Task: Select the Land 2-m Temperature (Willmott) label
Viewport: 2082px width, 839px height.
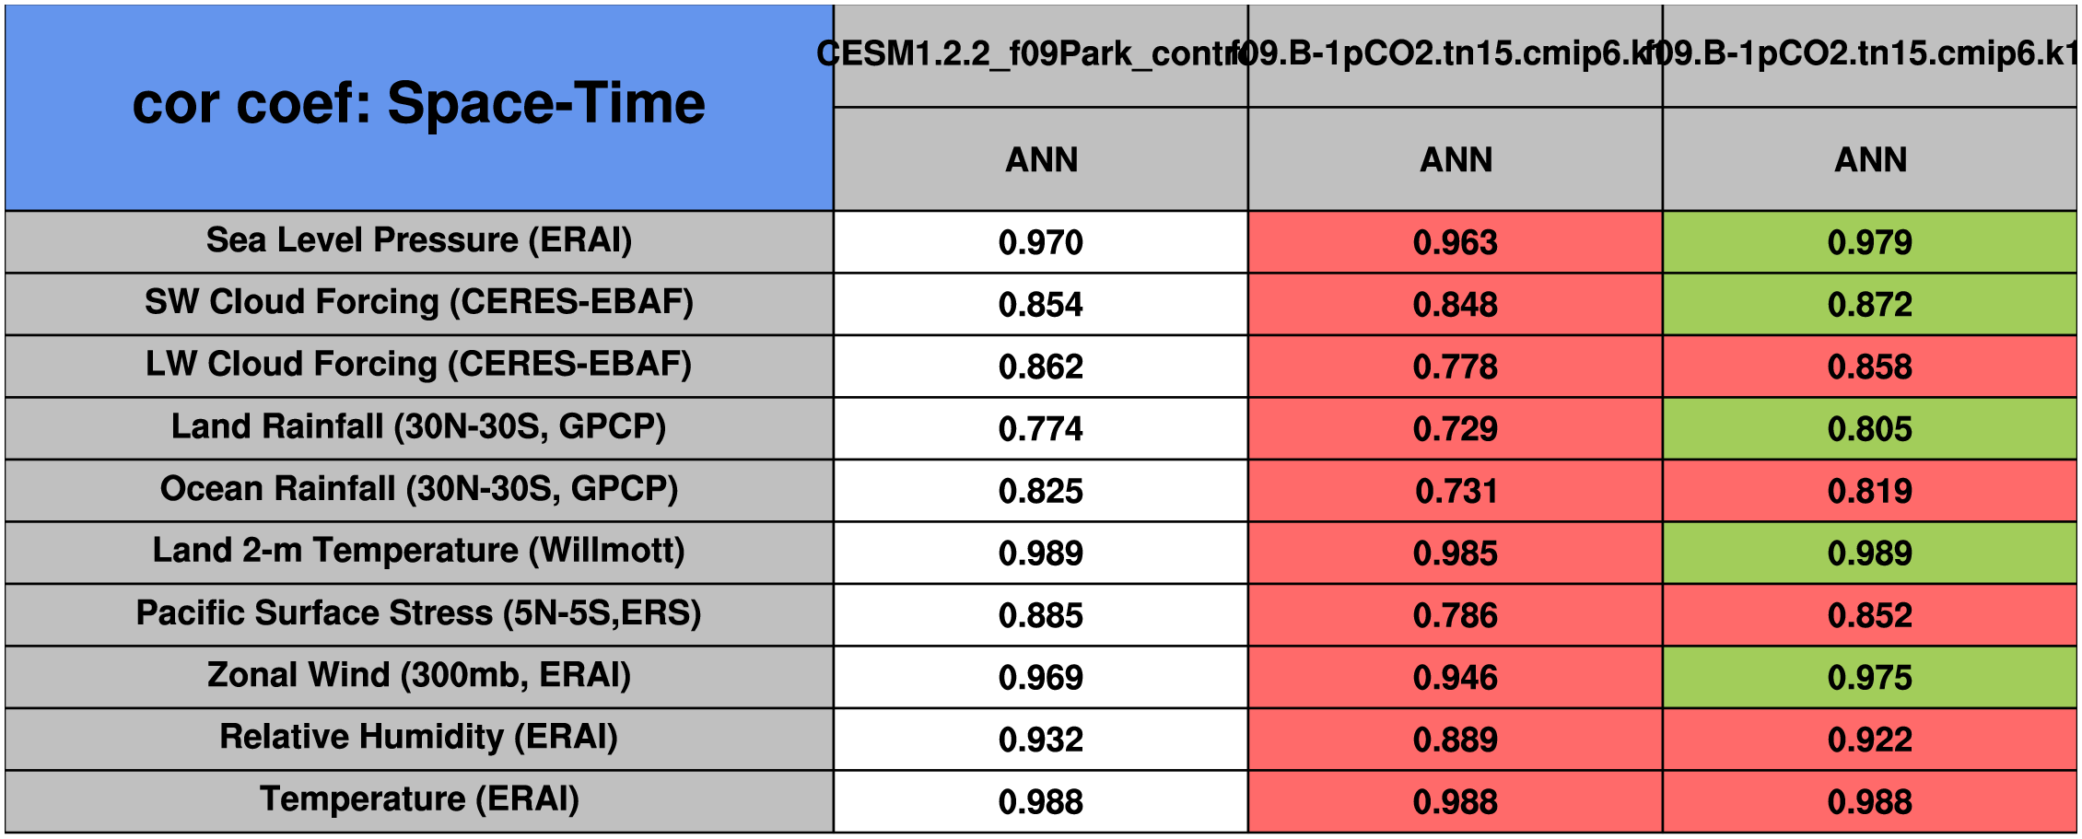Action: point(419,552)
